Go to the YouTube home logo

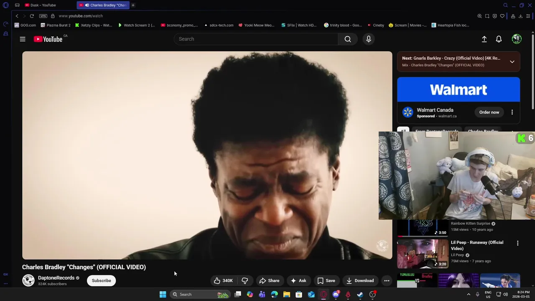pyautogui.click(x=48, y=39)
